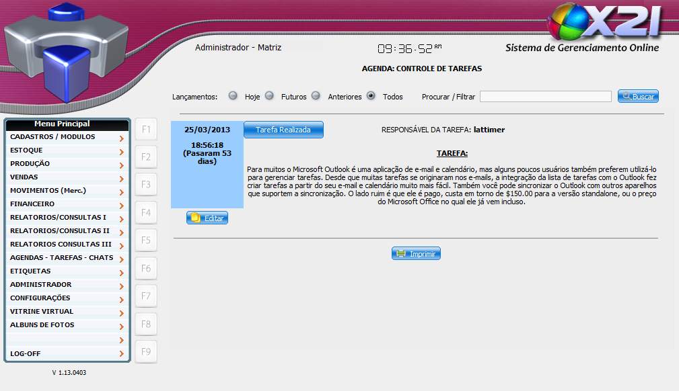Open AGENDAS - TAREFAS - CHATS menu
This screenshot has width=679, height=391.
pos(61,258)
